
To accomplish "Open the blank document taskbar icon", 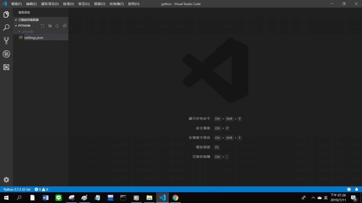I will [x=32, y=198].
